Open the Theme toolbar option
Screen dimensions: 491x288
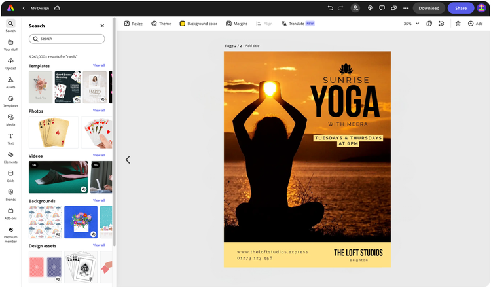(161, 24)
